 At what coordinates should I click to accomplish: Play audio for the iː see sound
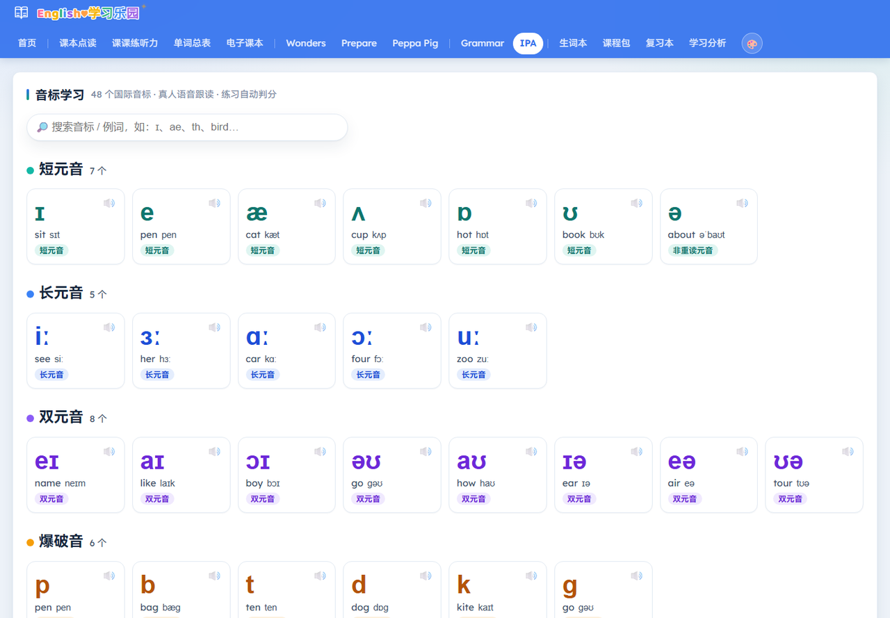(x=109, y=327)
